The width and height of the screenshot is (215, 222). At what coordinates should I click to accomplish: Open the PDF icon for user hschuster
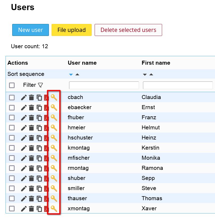point(46,138)
